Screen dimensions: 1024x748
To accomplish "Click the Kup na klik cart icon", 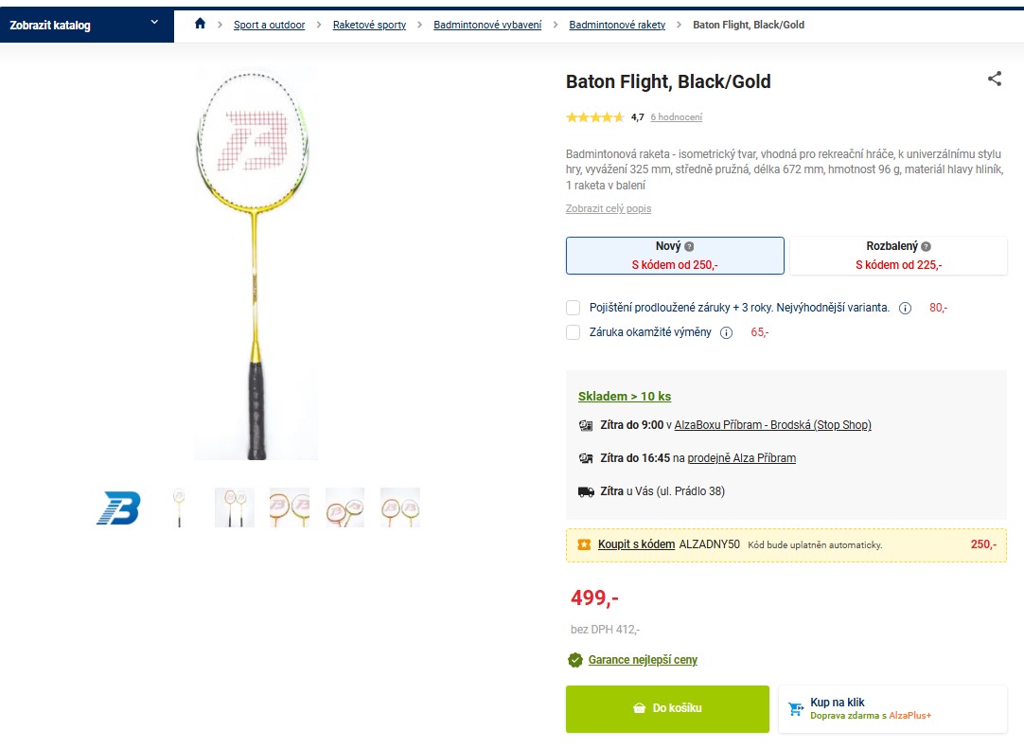I will (x=795, y=709).
